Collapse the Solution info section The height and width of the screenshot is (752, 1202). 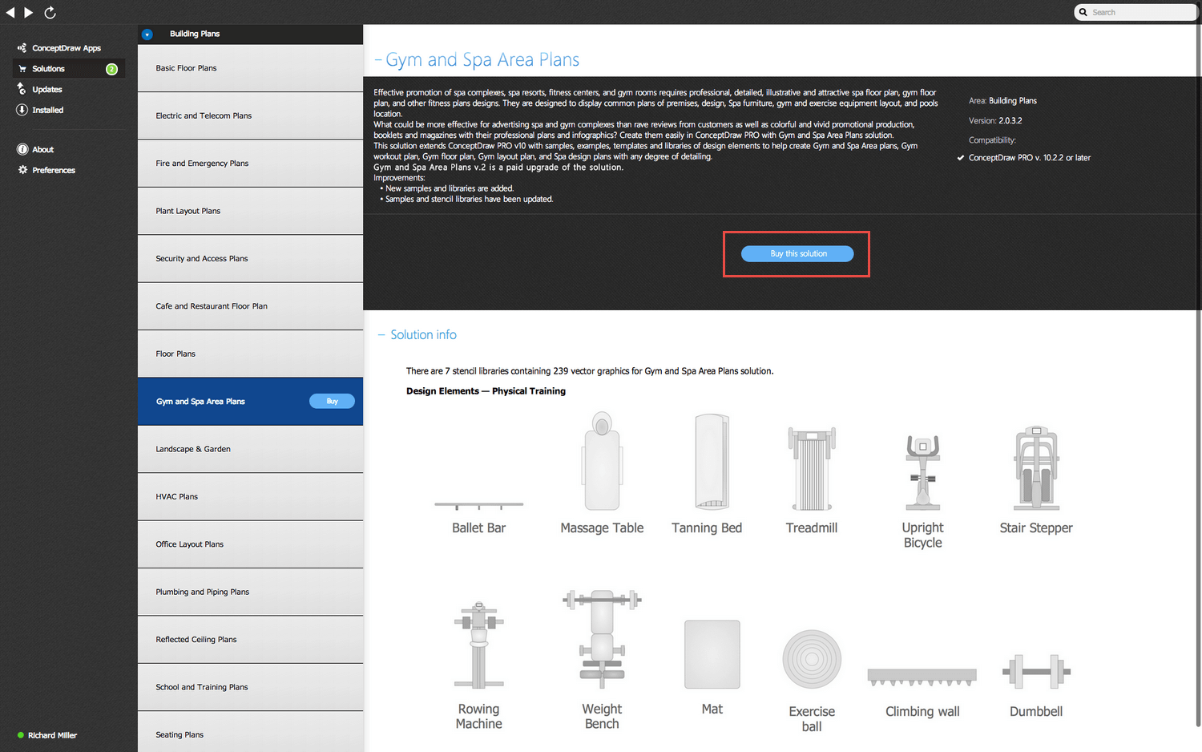click(x=381, y=335)
